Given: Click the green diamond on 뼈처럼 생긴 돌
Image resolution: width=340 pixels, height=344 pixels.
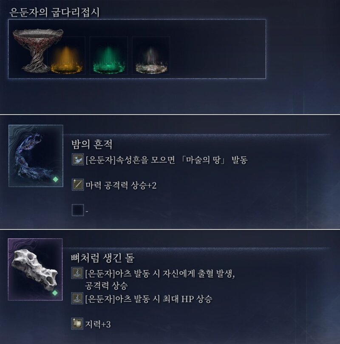Looking at the screenshot, I should pos(55,293).
